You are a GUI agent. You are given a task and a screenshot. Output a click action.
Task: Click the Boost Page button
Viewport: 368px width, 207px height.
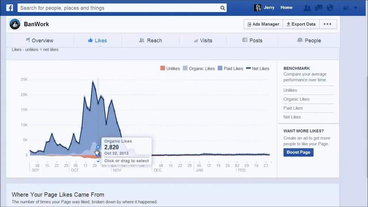[298, 152]
